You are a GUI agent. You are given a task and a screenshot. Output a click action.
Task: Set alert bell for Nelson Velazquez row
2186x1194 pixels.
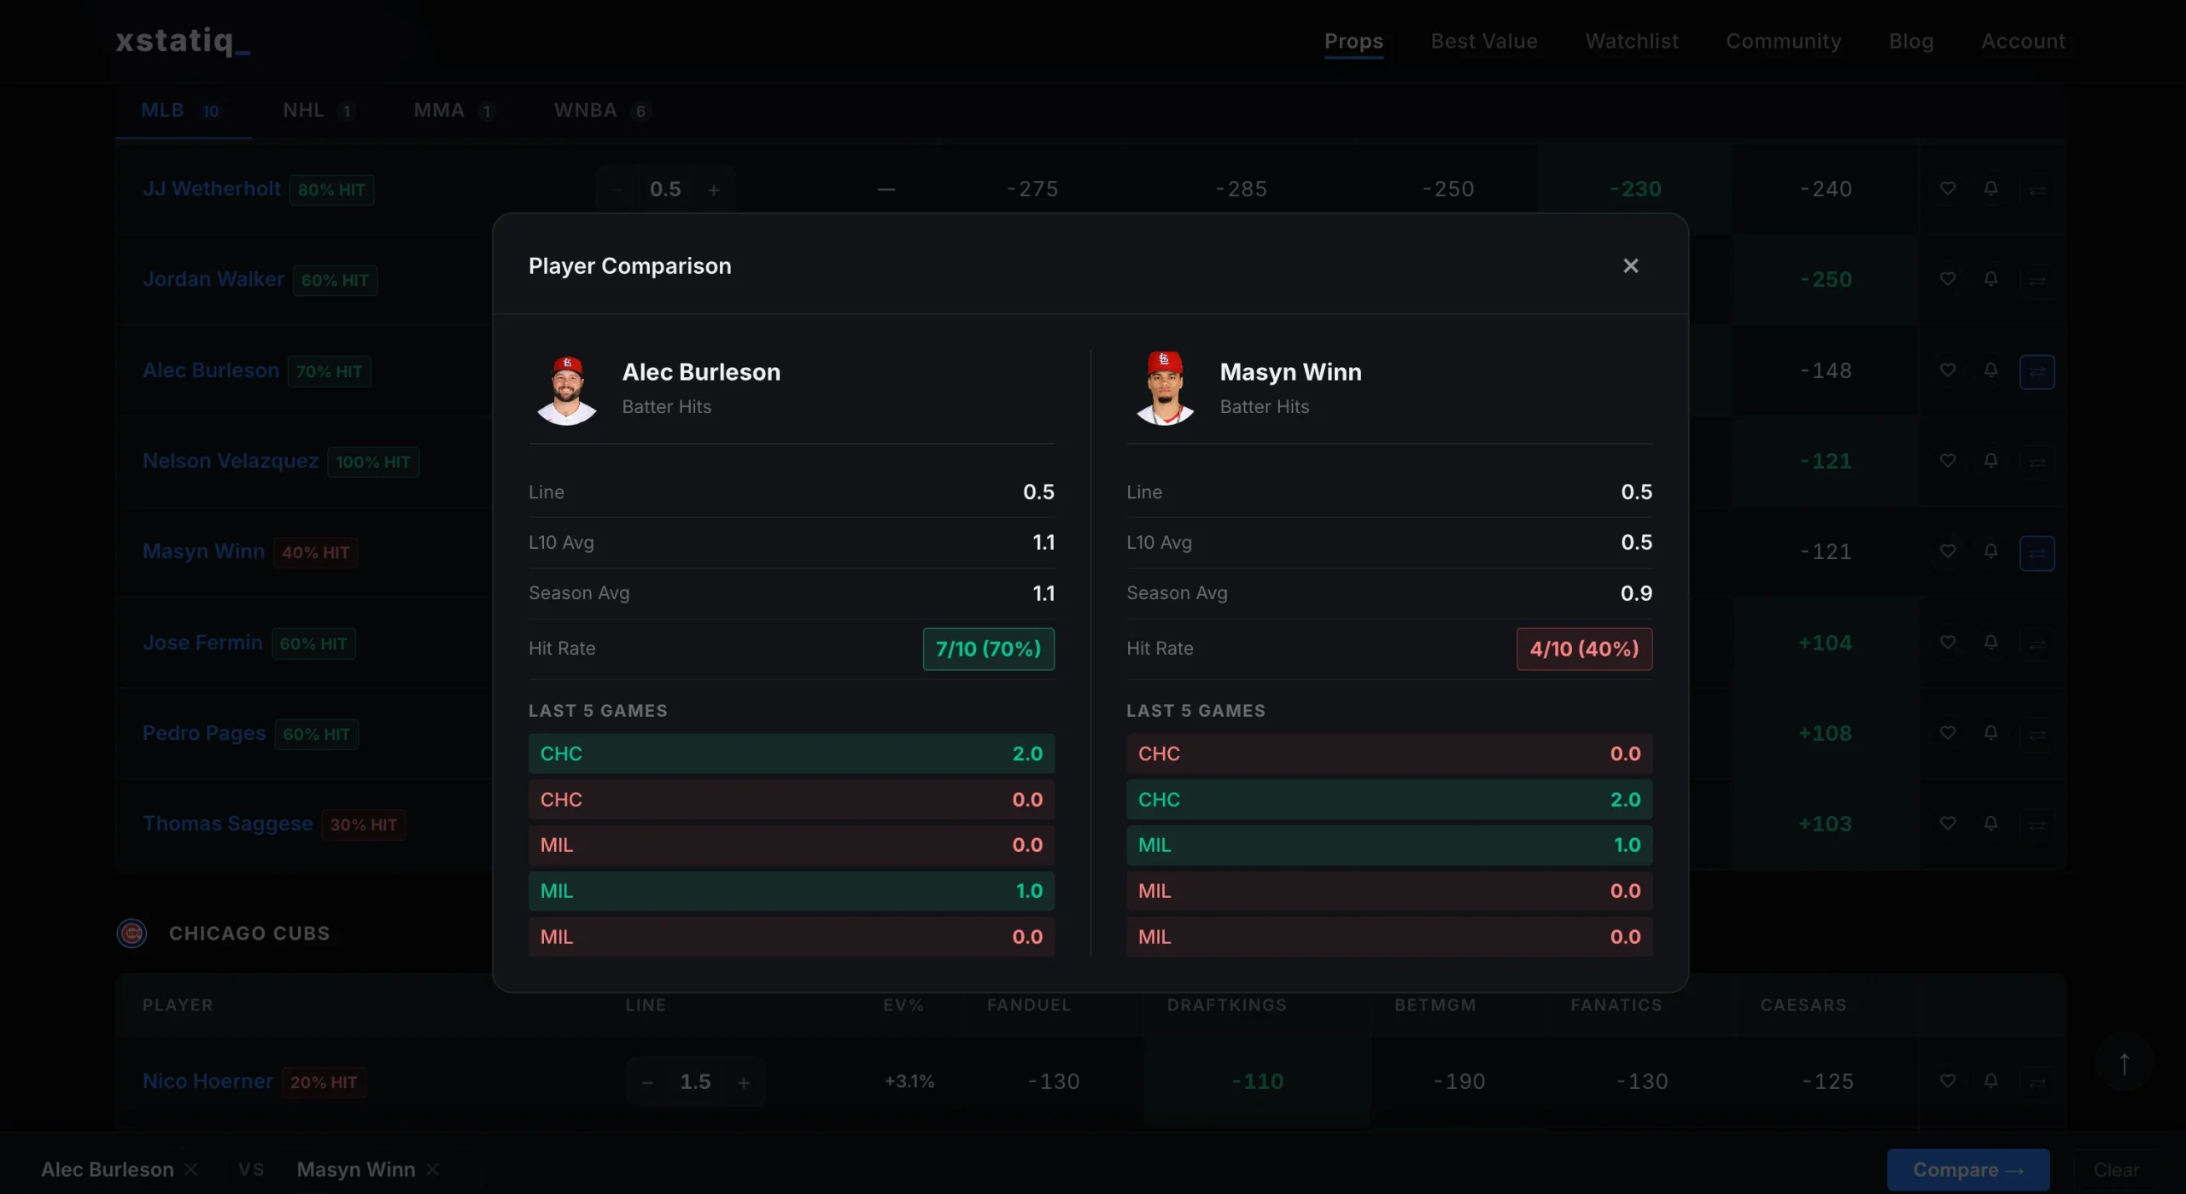pos(1990,461)
